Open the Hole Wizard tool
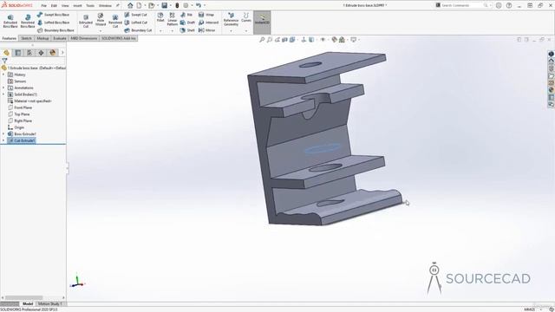Screen dimensions: 555x312 [101, 20]
